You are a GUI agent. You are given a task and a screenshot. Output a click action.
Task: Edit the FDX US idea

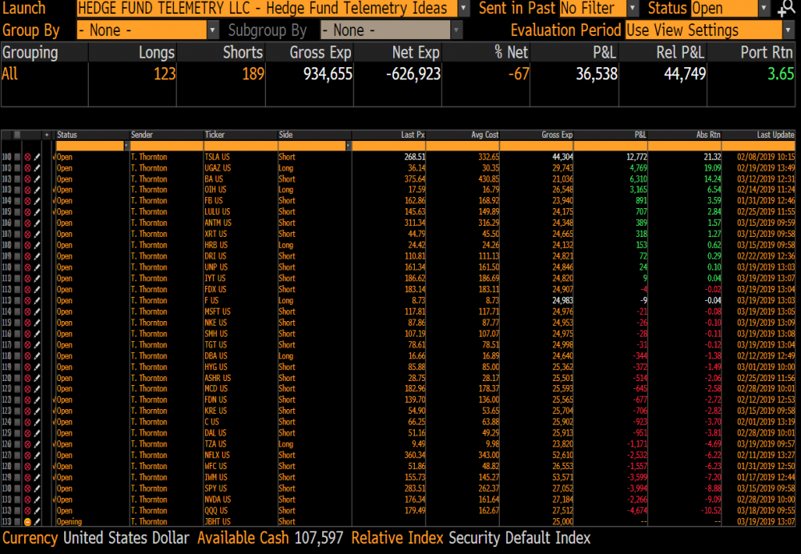[37, 290]
